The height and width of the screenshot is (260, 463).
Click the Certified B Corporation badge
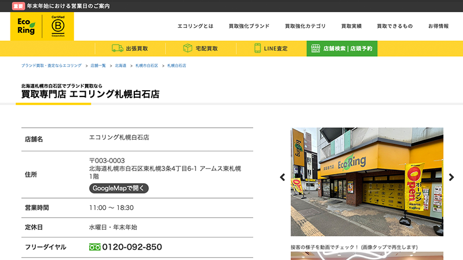58,27
